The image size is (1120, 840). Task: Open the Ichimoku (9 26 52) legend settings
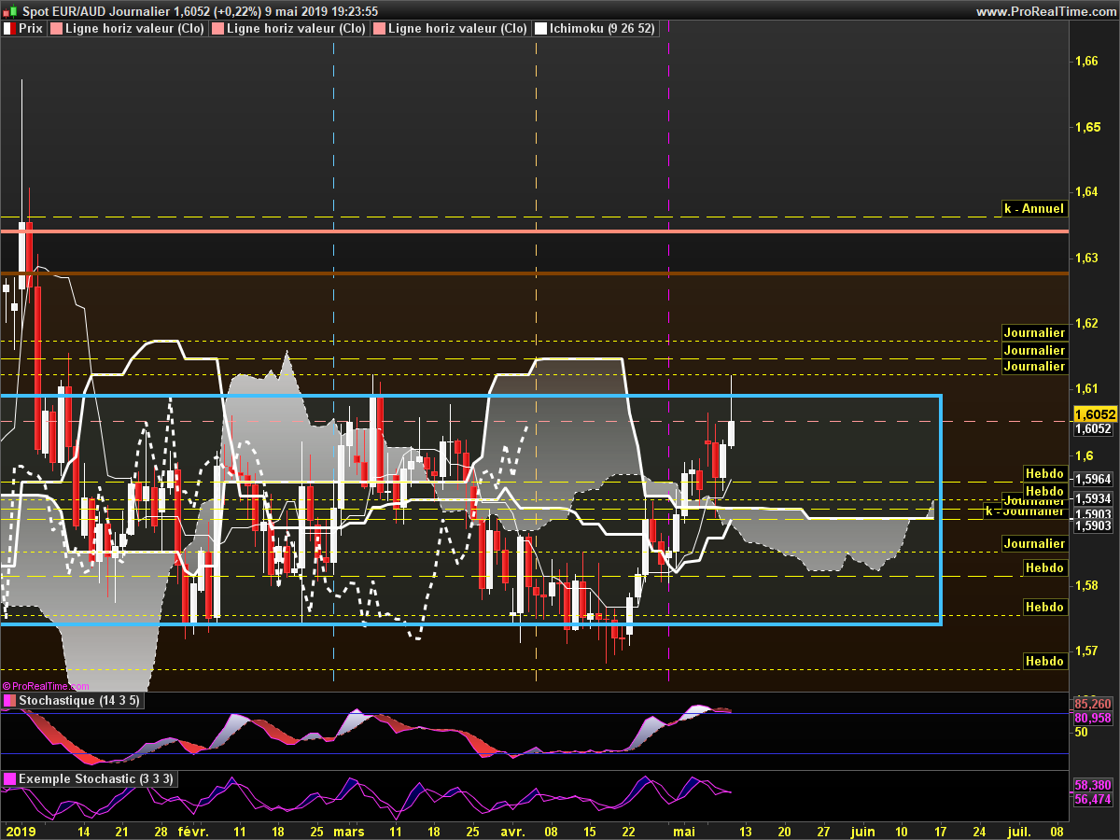coord(595,29)
